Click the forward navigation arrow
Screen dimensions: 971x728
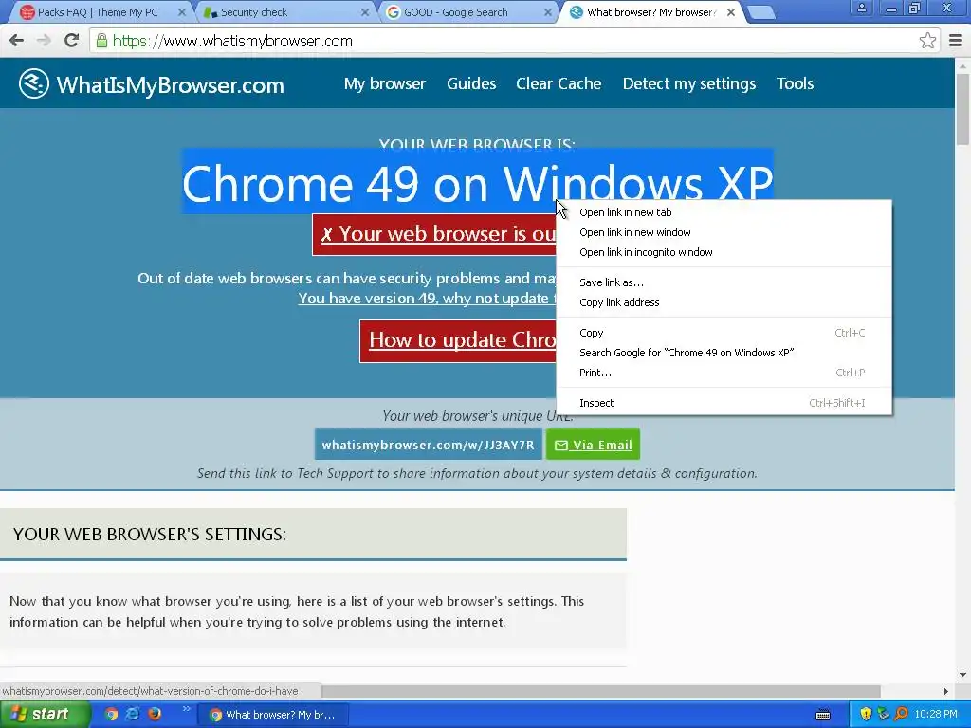click(x=44, y=41)
